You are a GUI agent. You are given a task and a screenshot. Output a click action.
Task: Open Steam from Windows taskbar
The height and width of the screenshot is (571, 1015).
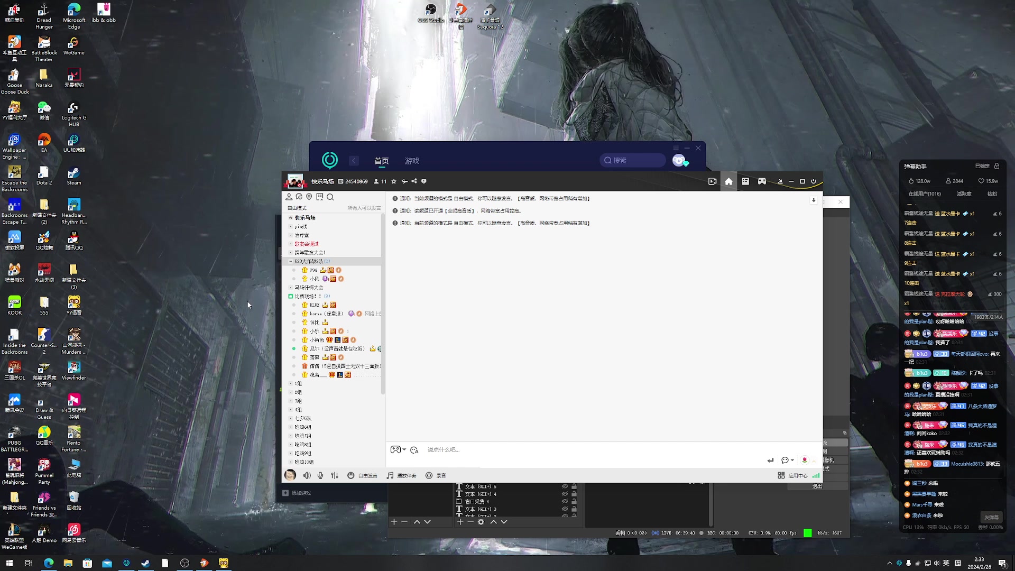tap(145, 563)
